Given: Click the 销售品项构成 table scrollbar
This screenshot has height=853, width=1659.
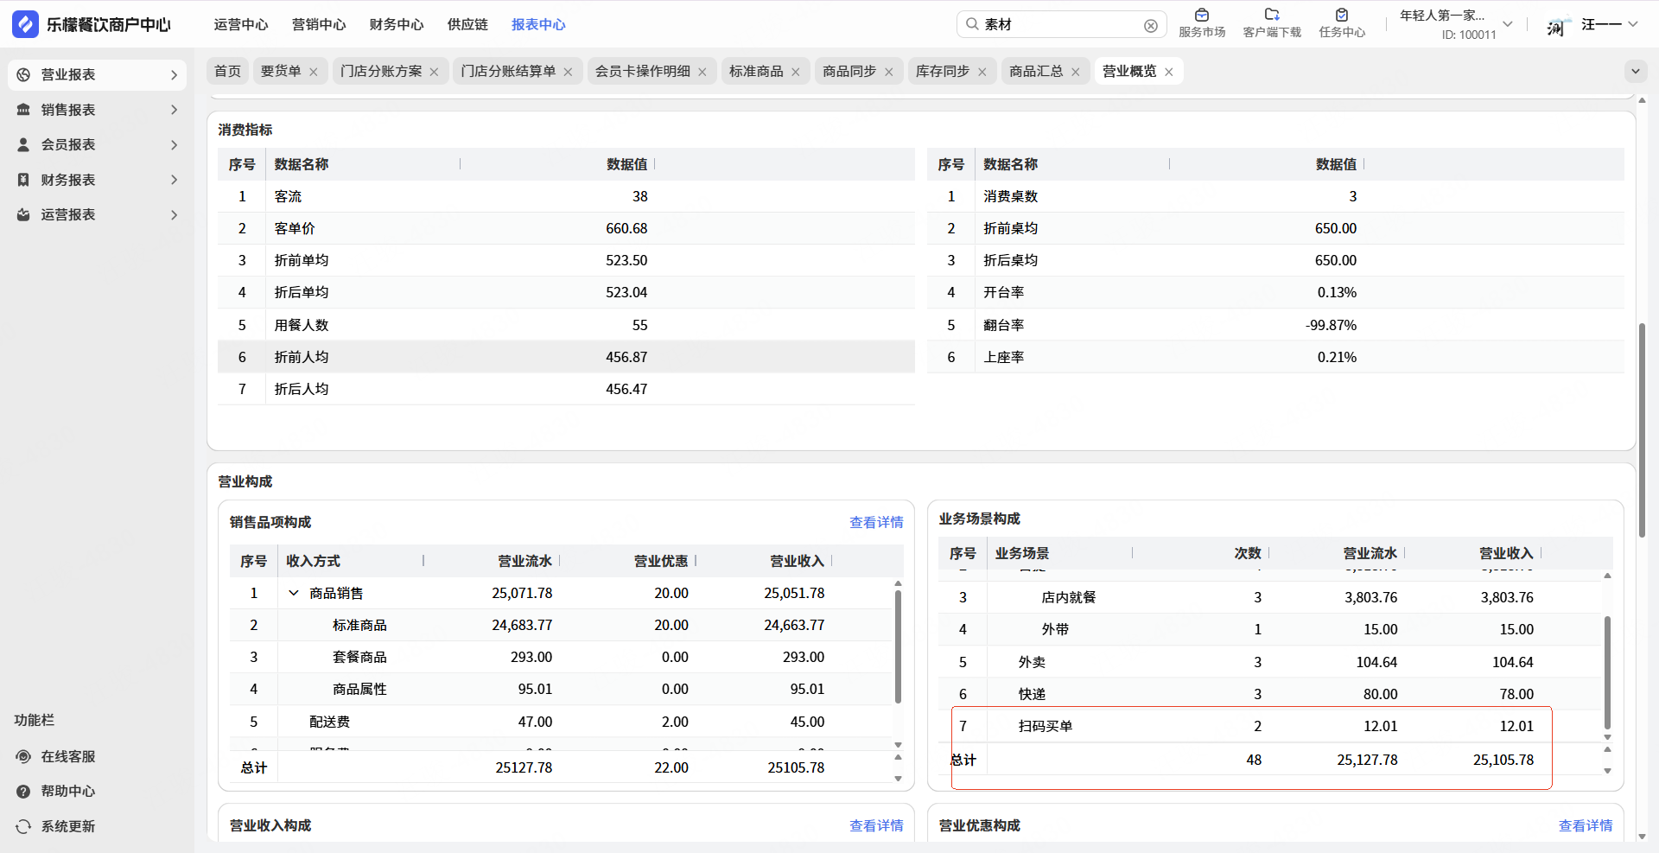Looking at the screenshot, I should 898,646.
